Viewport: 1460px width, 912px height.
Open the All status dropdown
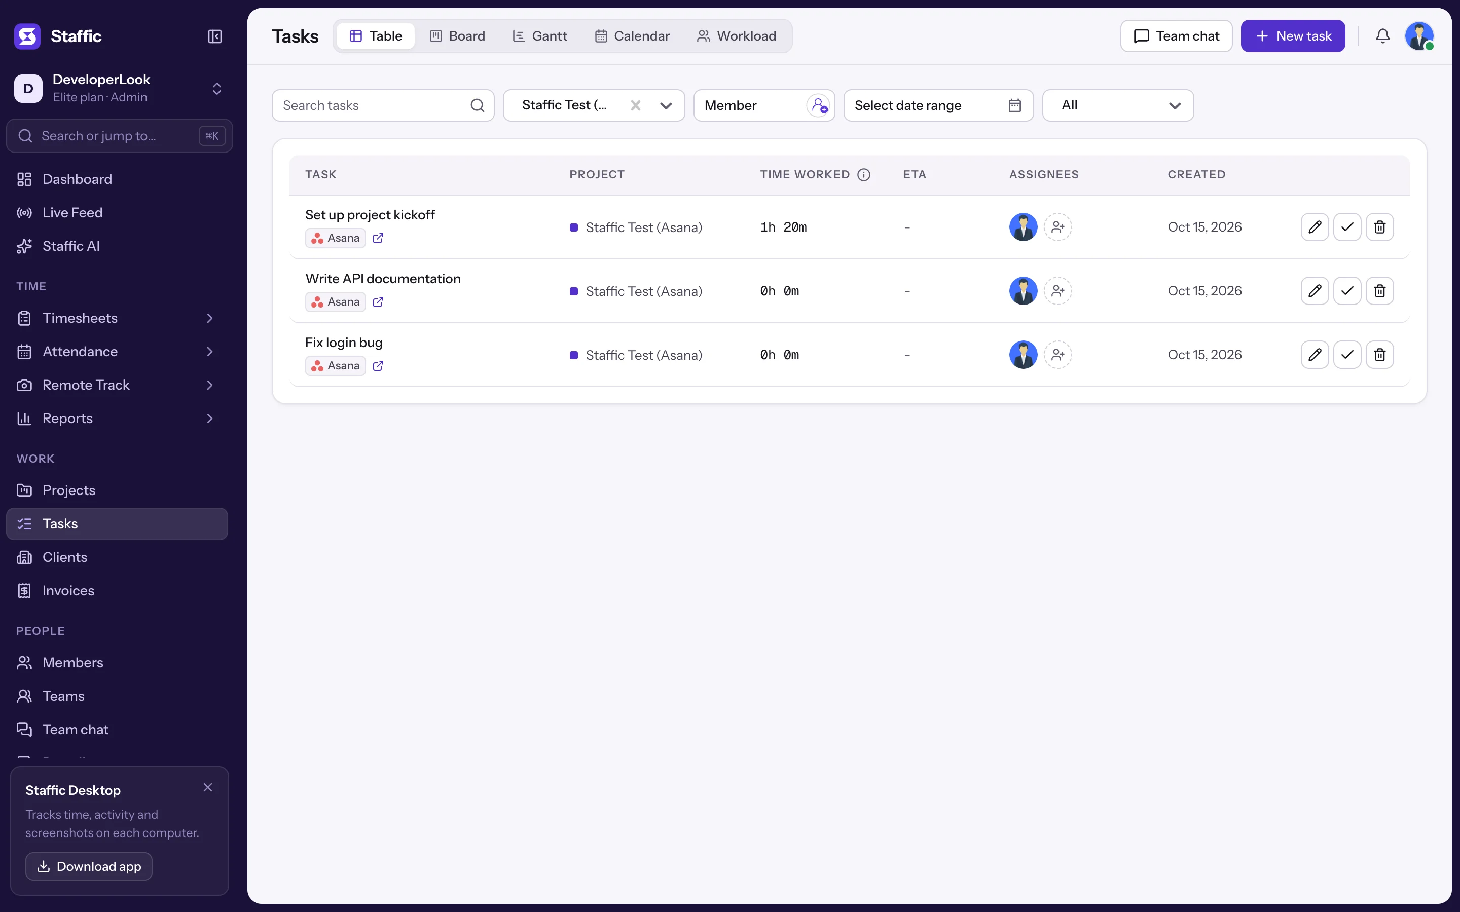[x=1118, y=105]
